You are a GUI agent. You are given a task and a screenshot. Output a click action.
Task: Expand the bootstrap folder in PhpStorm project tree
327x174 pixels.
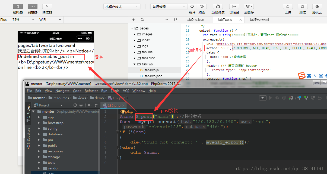click(x=39, y=123)
